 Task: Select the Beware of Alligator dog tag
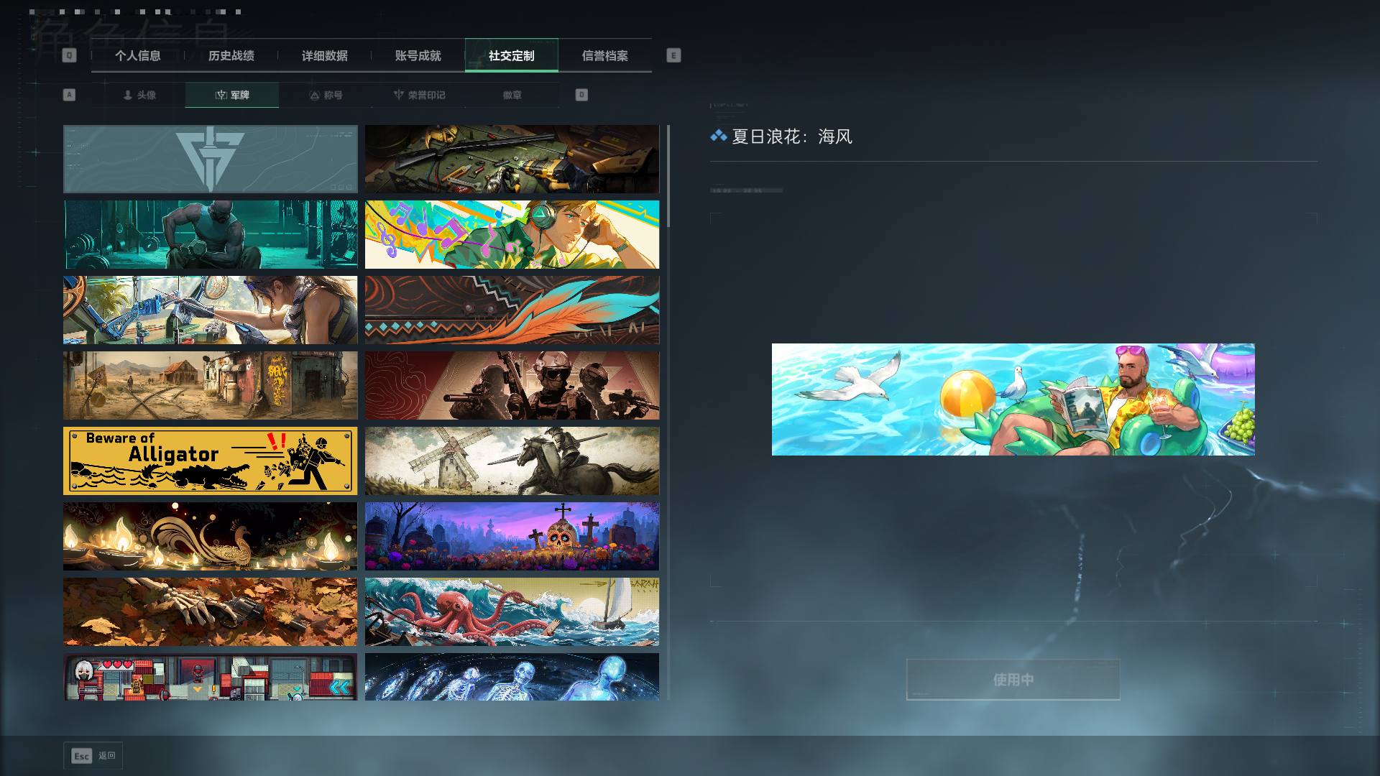tap(210, 461)
